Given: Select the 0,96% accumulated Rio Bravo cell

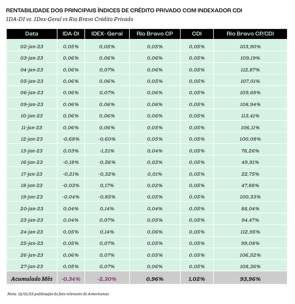Looking at the screenshot, I should pyautogui.click(x=155, y=279).
